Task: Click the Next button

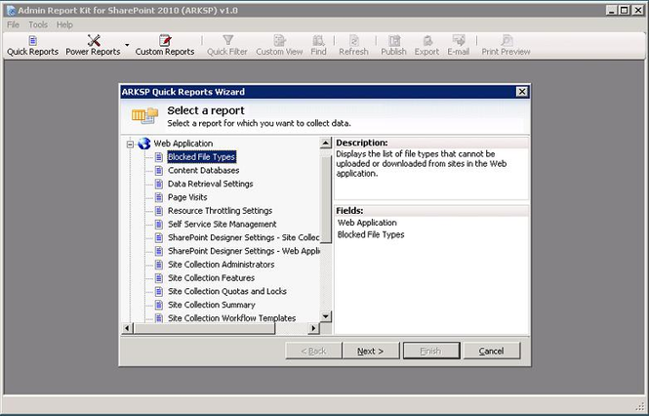Action: click(x=371, y=351)
